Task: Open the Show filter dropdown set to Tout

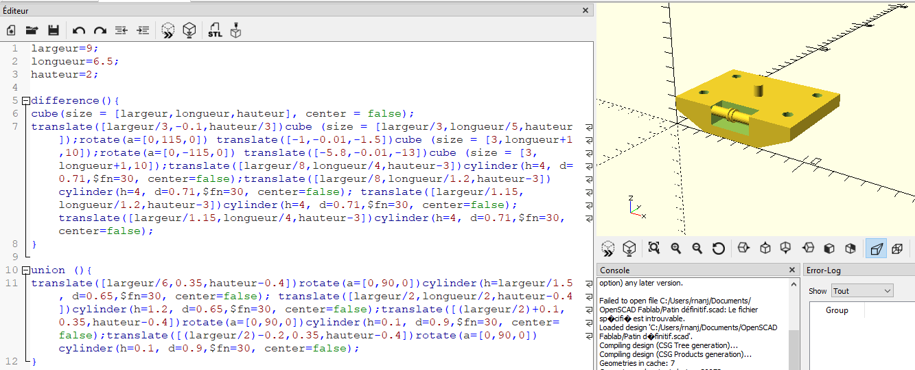Action: [x=862, y=291]
